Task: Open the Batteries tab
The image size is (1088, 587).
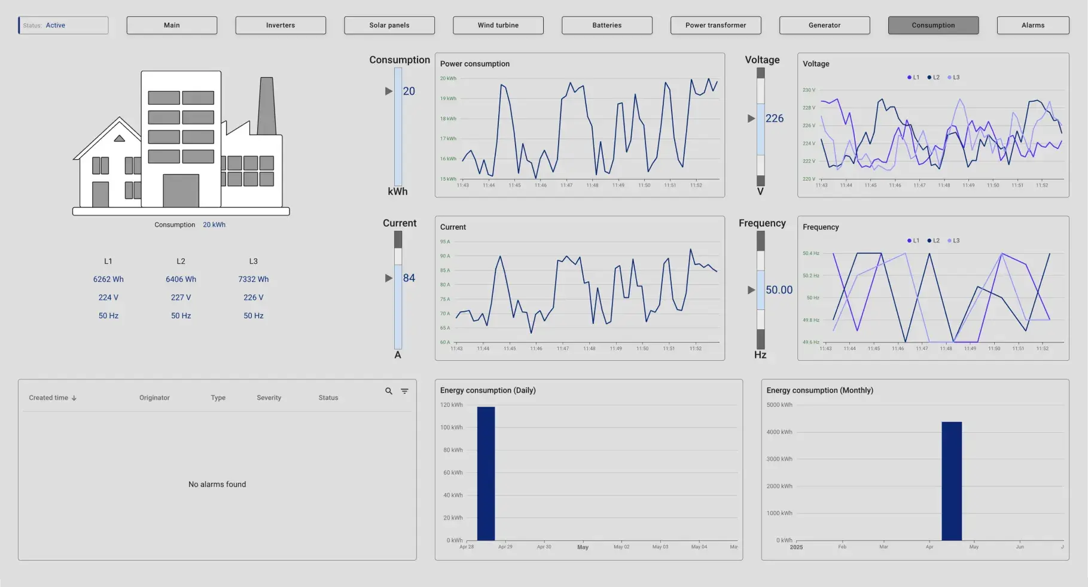Action: point(606,25)
